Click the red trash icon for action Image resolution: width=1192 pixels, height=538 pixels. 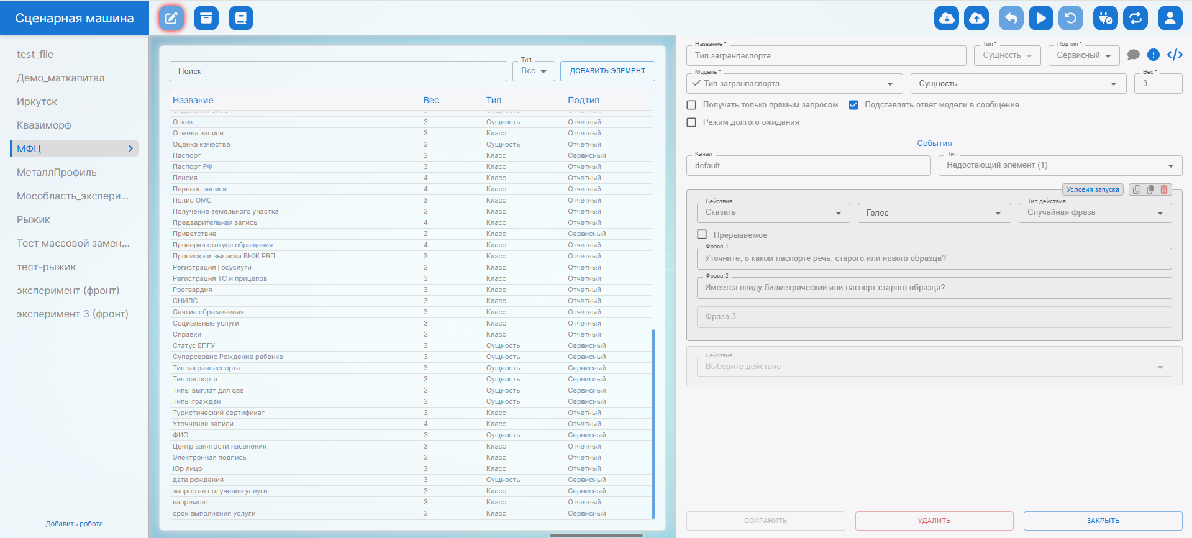(x=1164, y=189)
